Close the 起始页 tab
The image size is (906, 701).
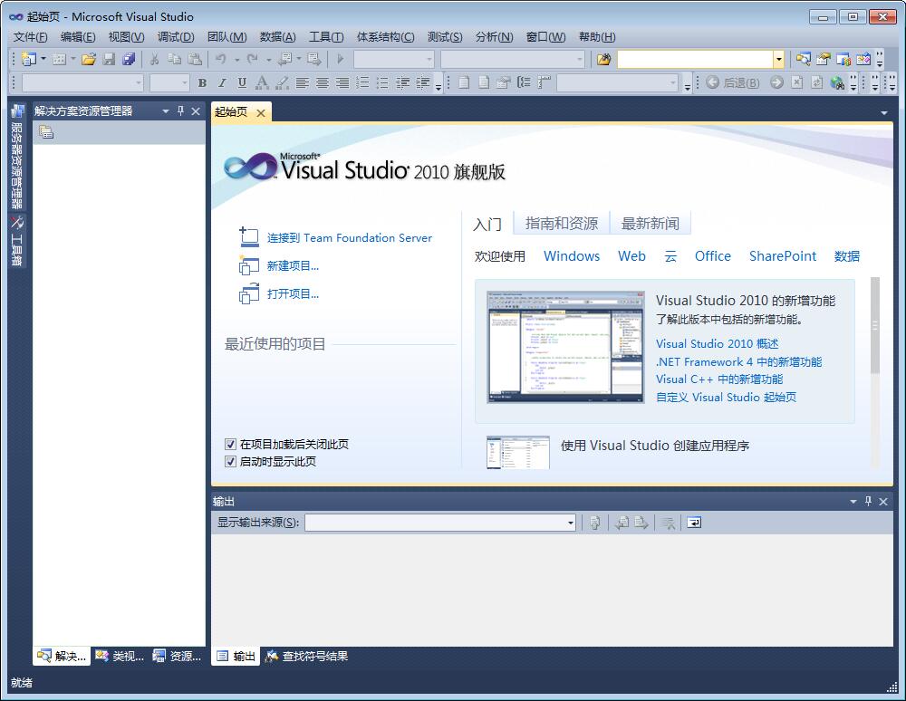pyautogui.click(x=261, y=112)
